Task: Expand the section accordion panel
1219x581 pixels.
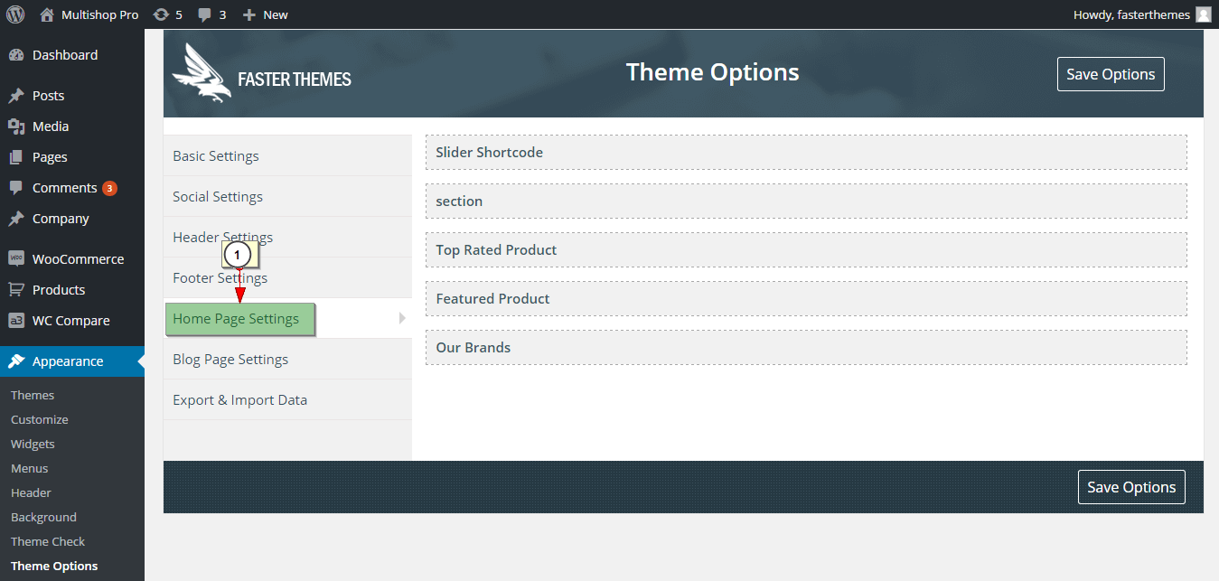Action: [806, 201]
